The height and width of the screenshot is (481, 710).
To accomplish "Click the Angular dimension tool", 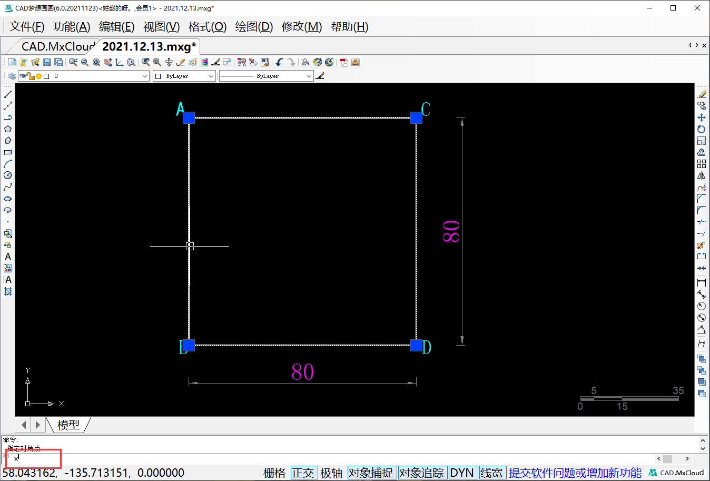I will coord(702,329).
